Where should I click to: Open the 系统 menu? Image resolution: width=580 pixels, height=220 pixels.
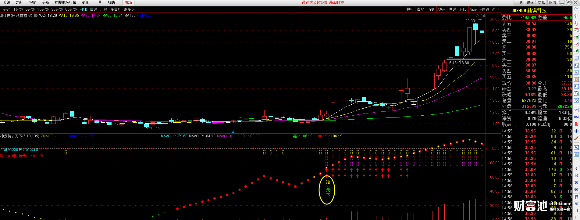coord(7,2)
